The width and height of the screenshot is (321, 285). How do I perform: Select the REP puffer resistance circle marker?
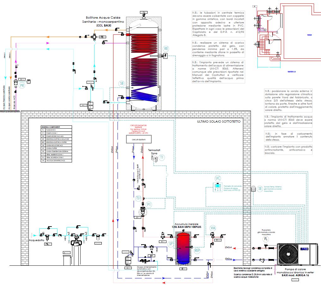[197, 251]
